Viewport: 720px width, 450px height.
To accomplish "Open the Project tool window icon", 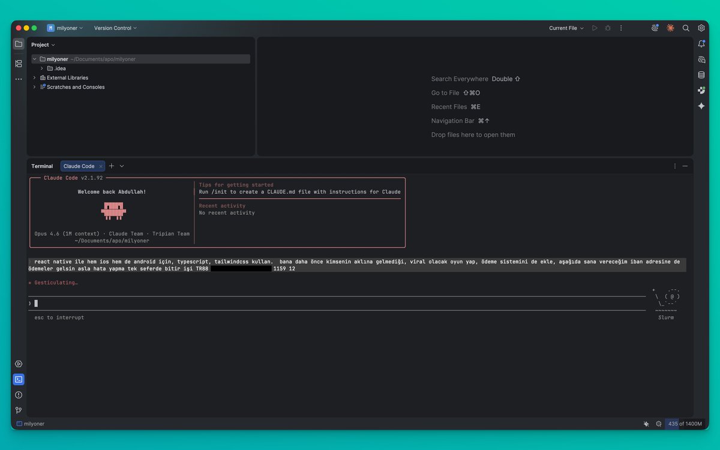I will click(19, 44).
